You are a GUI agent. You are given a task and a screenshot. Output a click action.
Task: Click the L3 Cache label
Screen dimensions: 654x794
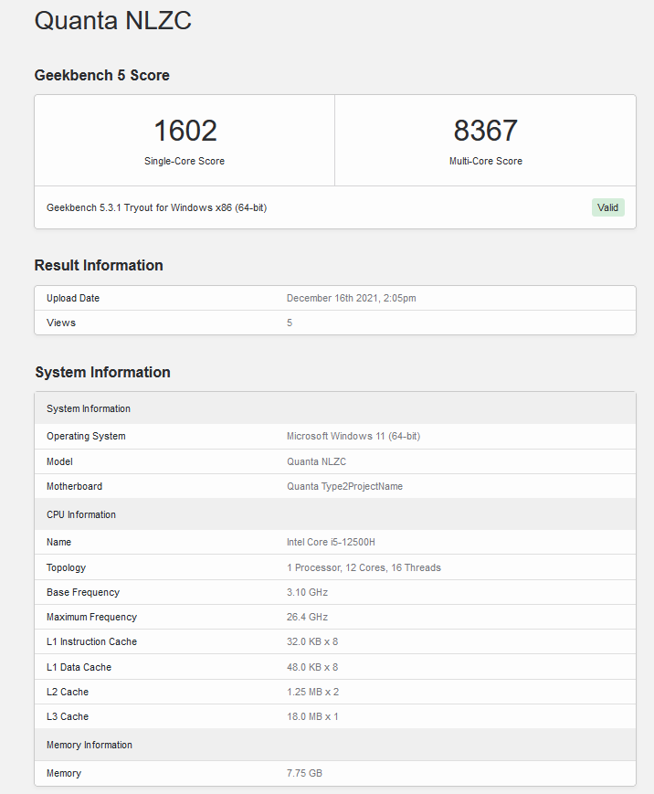click(x=68, y=716)
